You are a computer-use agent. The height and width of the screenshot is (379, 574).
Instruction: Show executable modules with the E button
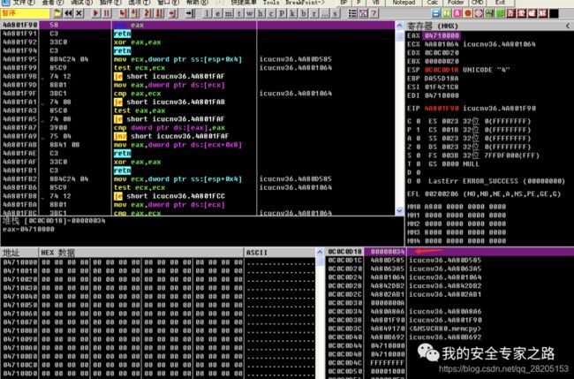(x=217, y=13)
